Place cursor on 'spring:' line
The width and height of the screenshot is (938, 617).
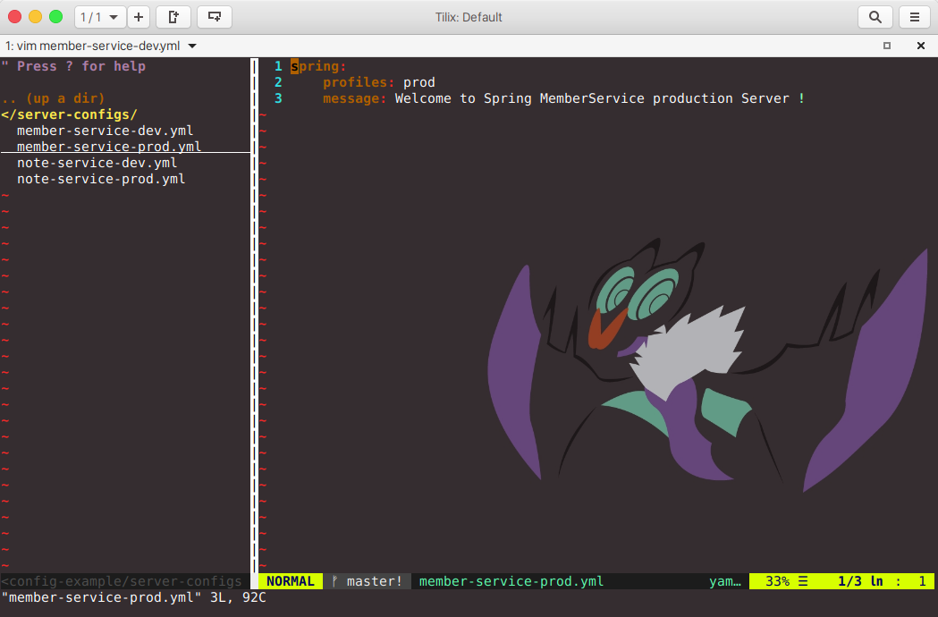click(318, 66)
